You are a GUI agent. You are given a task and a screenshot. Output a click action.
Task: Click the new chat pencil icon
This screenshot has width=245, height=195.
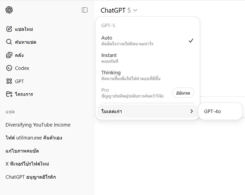pyautogui.click(x=9, y=29)
